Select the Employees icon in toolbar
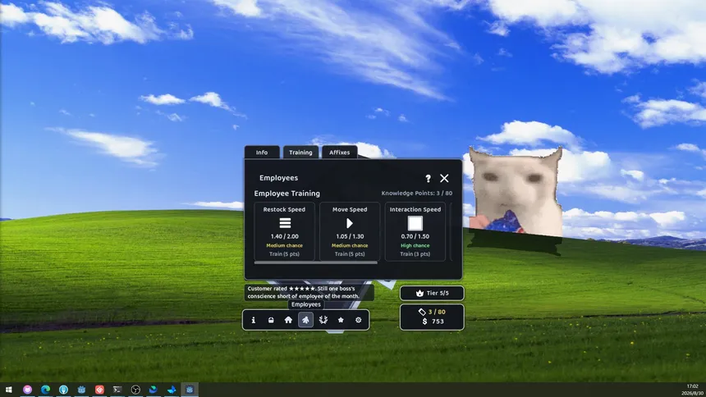 pos(305,320)
